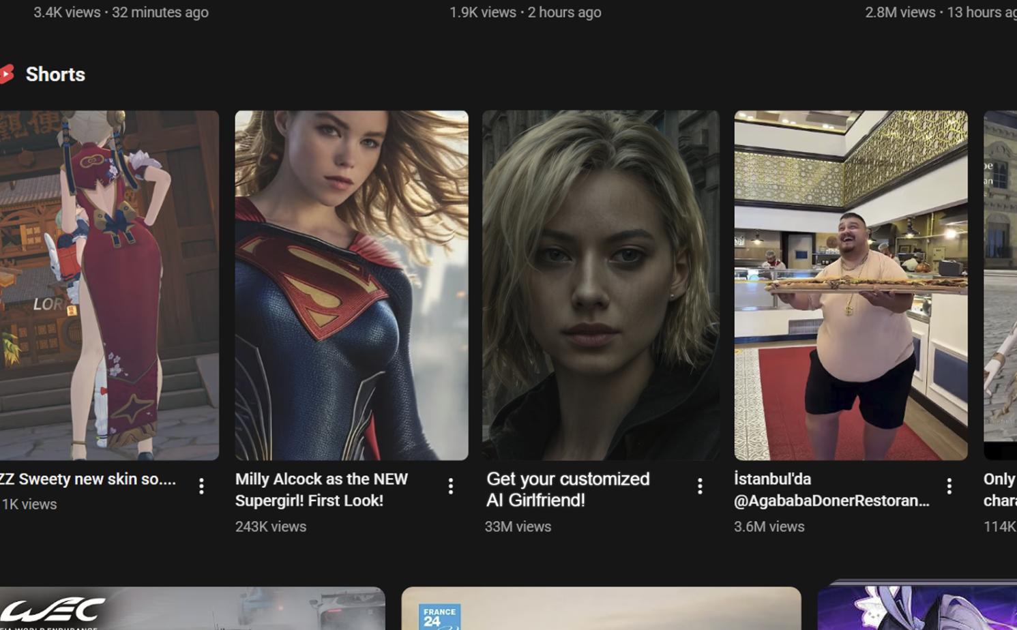This screenshot has width=1017, height=630.
Task: Click the '33M views' text
Action: pyautogui.click(x=518, y=526)
